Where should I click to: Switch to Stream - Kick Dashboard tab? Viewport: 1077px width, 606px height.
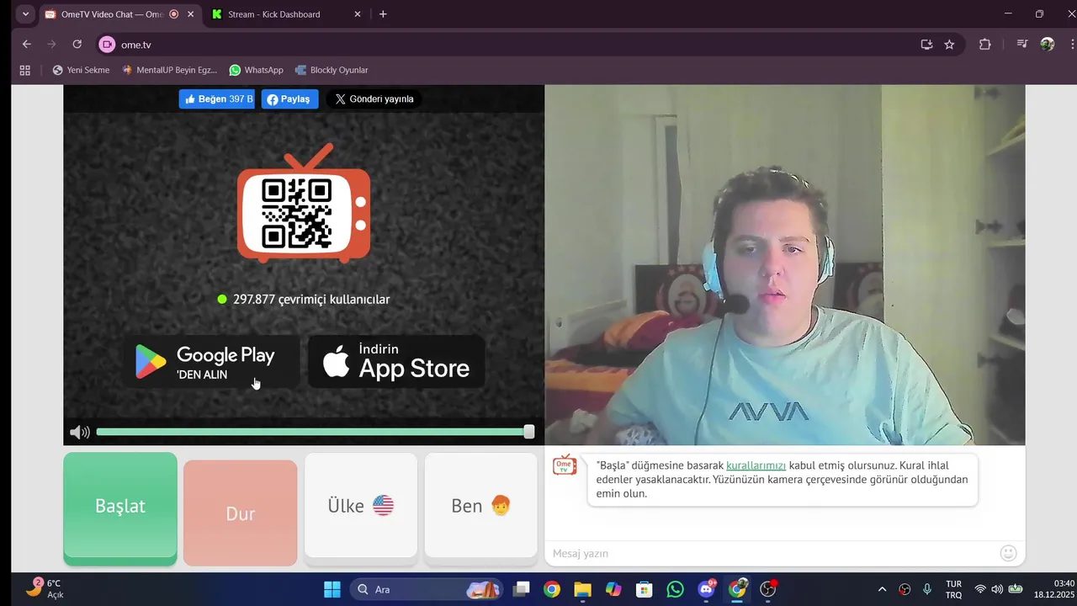tap(286, 14)
